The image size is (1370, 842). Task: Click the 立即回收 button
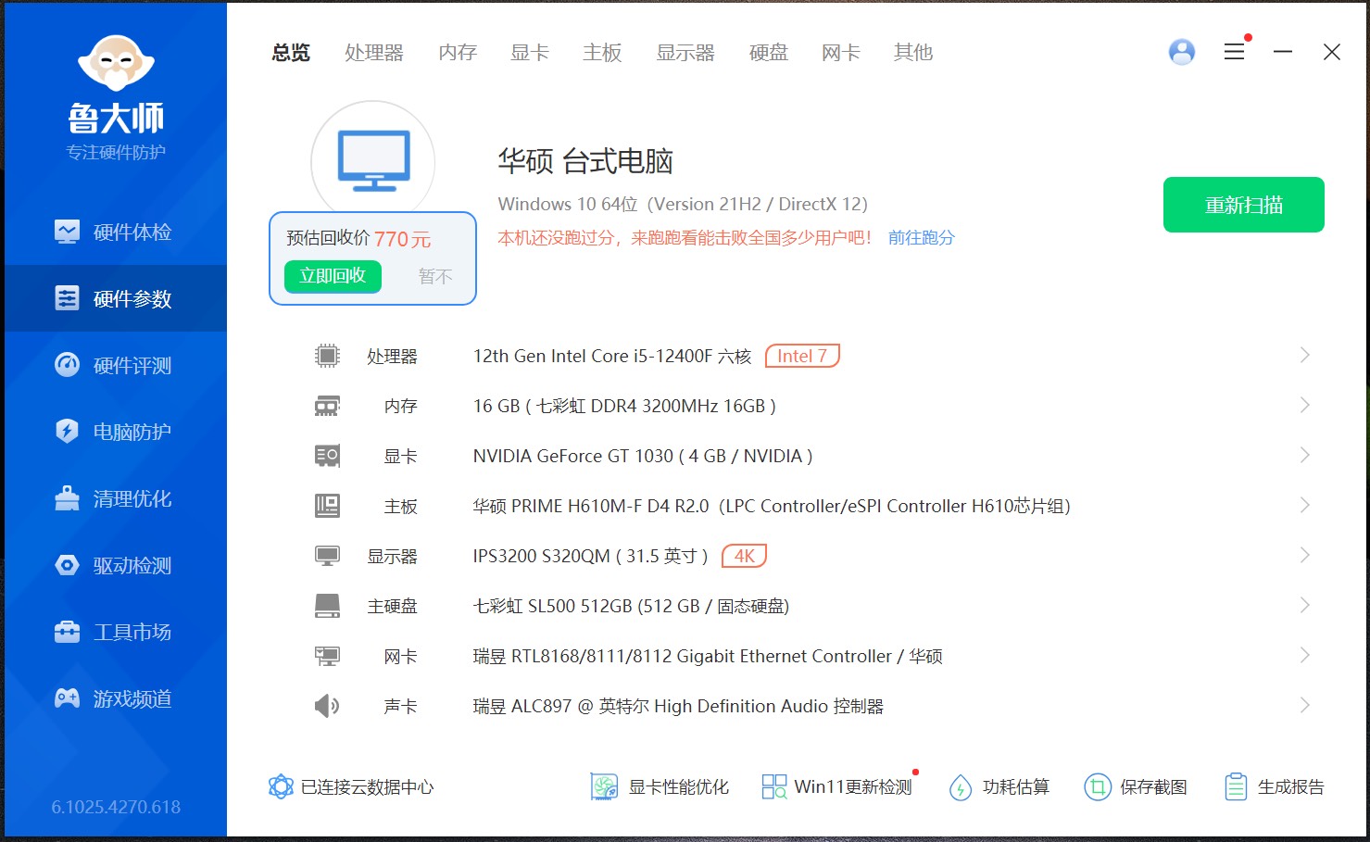(x=333, y=276)
